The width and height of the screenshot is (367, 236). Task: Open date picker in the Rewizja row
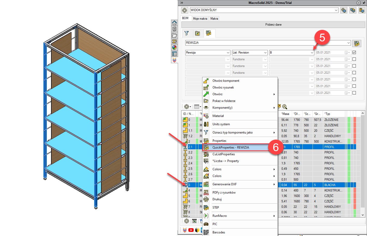click(347, 53)
